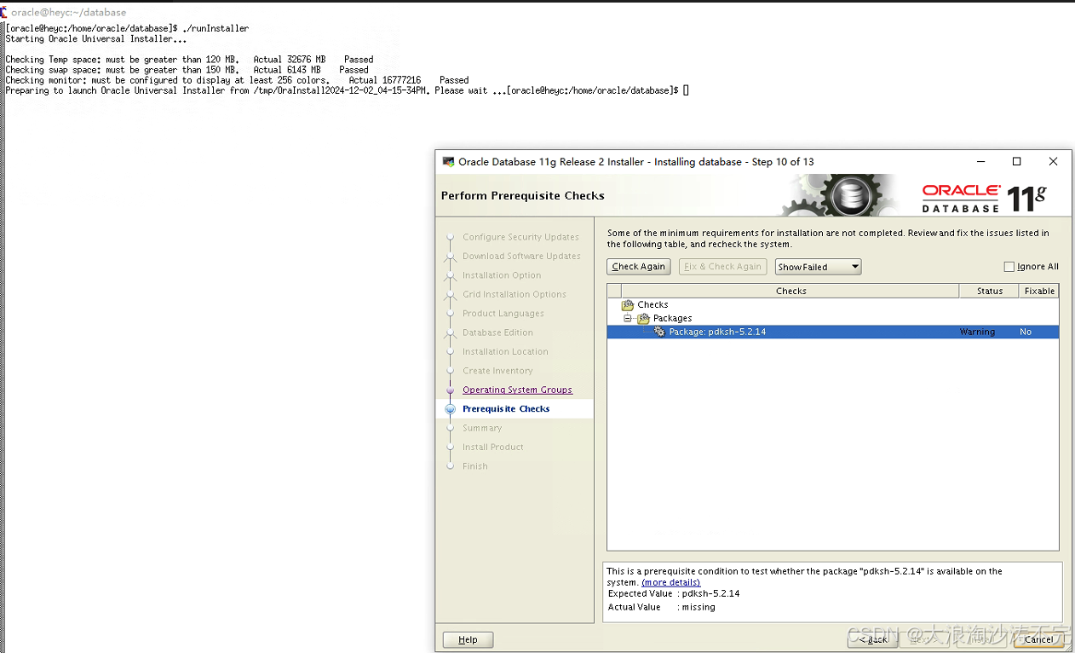1075x653 pixels.
Task: Click the Warning status cell
Action: pyautogui.click(x=977, y=332)
